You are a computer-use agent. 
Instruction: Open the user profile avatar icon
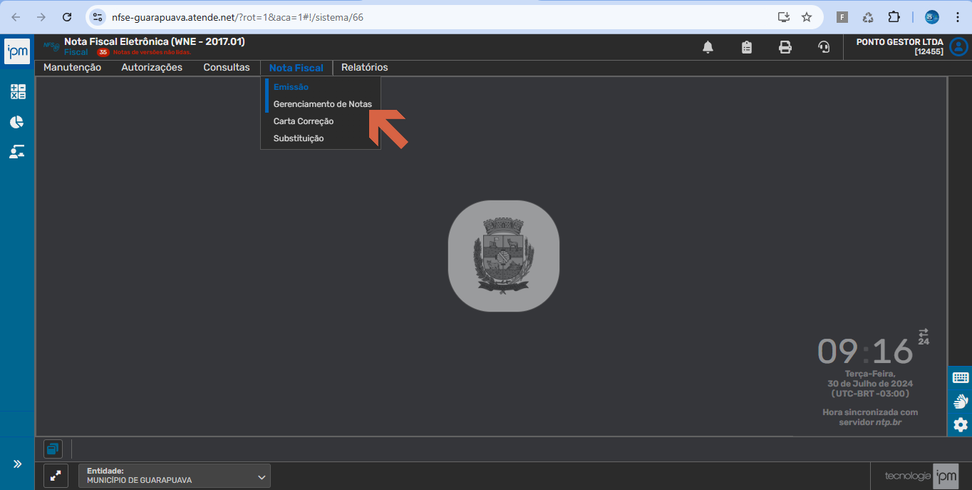click(x=958, y=47)
